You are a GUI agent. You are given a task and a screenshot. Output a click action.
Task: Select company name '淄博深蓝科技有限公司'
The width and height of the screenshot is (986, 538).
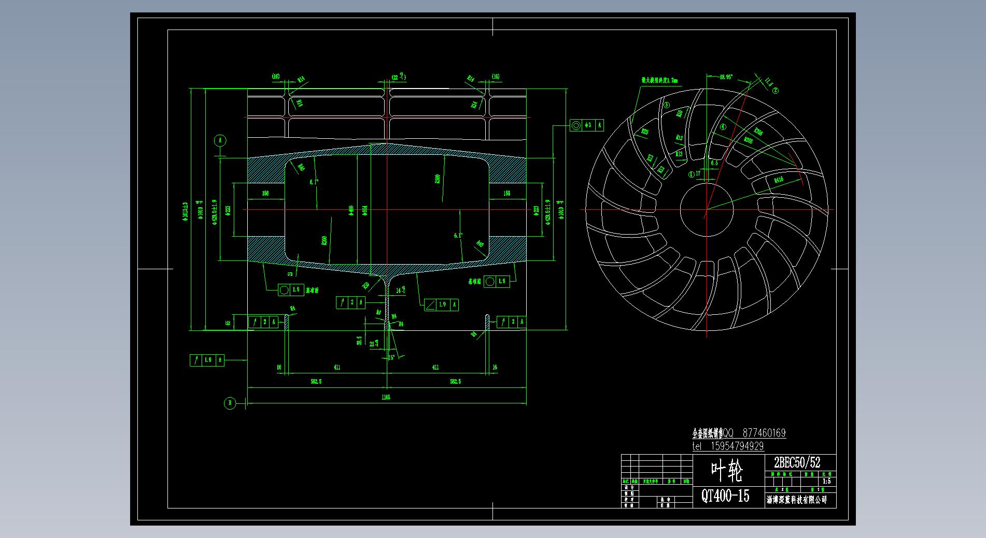(797, 500)
